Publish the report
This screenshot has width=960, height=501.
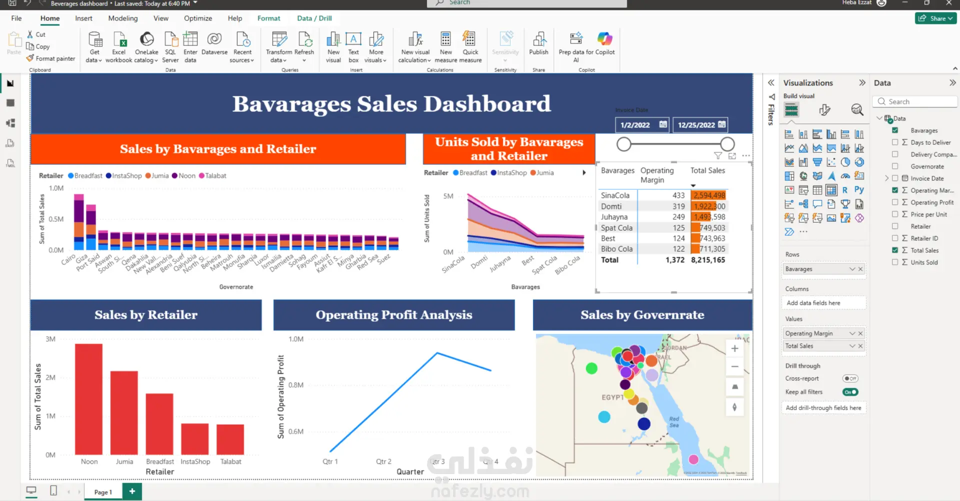click(x=538, y=43)
